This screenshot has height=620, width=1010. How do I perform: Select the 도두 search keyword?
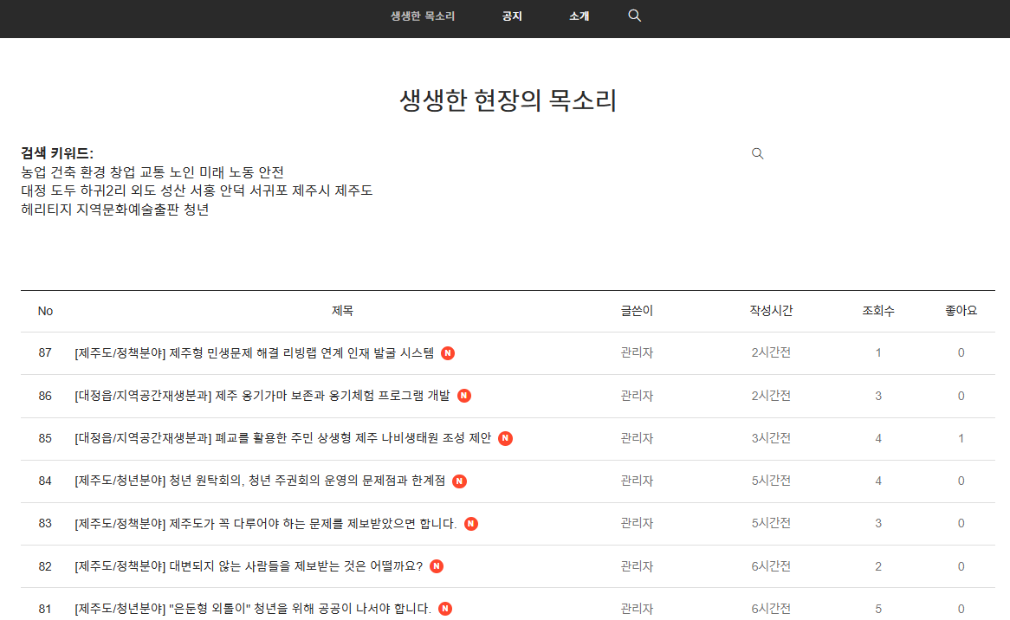(x=63, y=191)
